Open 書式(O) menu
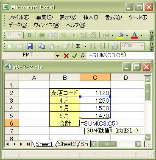 click(x=113, y=17)
